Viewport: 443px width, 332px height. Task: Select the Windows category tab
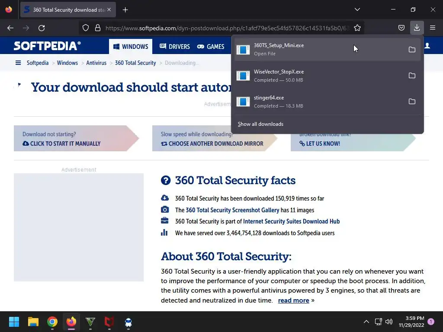pos(131,46)
